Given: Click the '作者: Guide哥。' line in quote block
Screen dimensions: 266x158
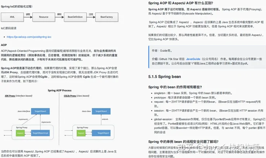Looking at the screenshot, I should (x=162, y=50).
